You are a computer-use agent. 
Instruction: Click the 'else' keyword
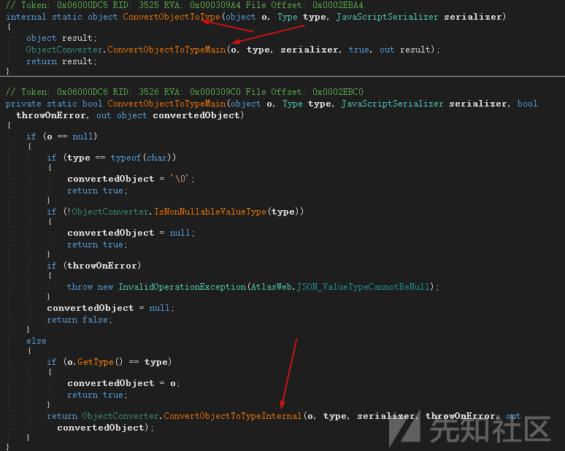[36, 341]
